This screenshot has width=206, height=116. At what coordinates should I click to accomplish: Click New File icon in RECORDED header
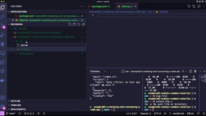point(70,24)
